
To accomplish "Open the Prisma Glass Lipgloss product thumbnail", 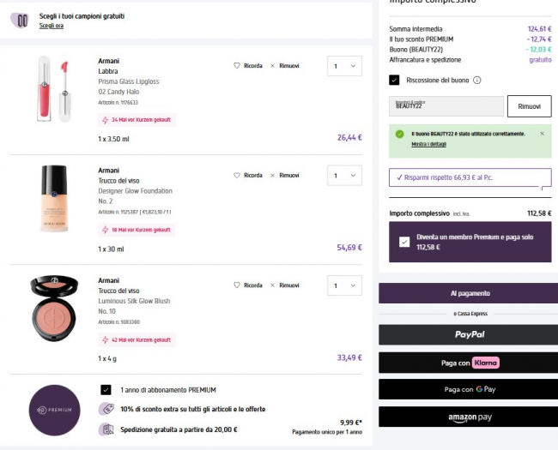I will (53, 90).
